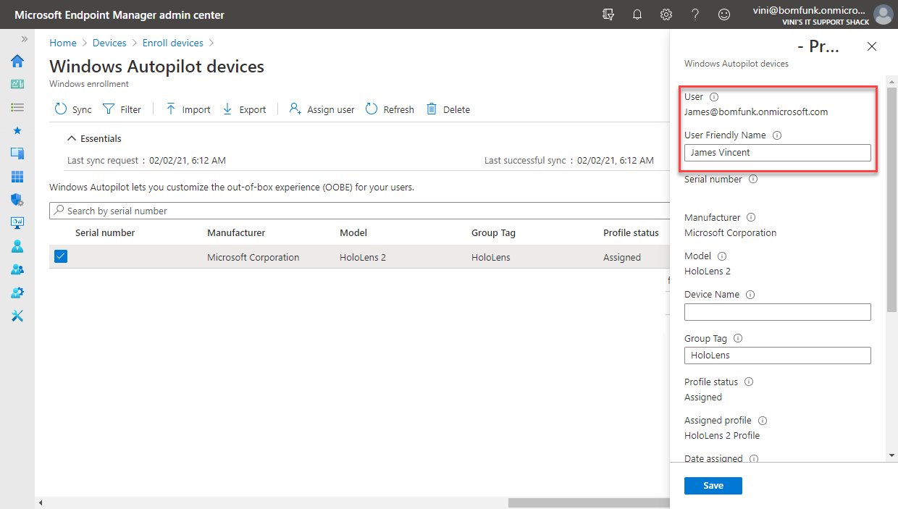Open Home from the sidebar icon
The width and height of the screenshot is (898, 509).
point(17,61)
